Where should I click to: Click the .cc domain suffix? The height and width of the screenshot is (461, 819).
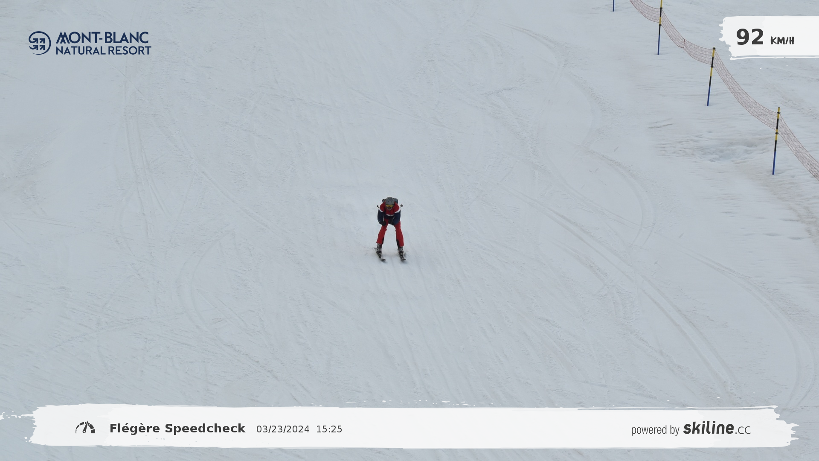tap(743, 430)
